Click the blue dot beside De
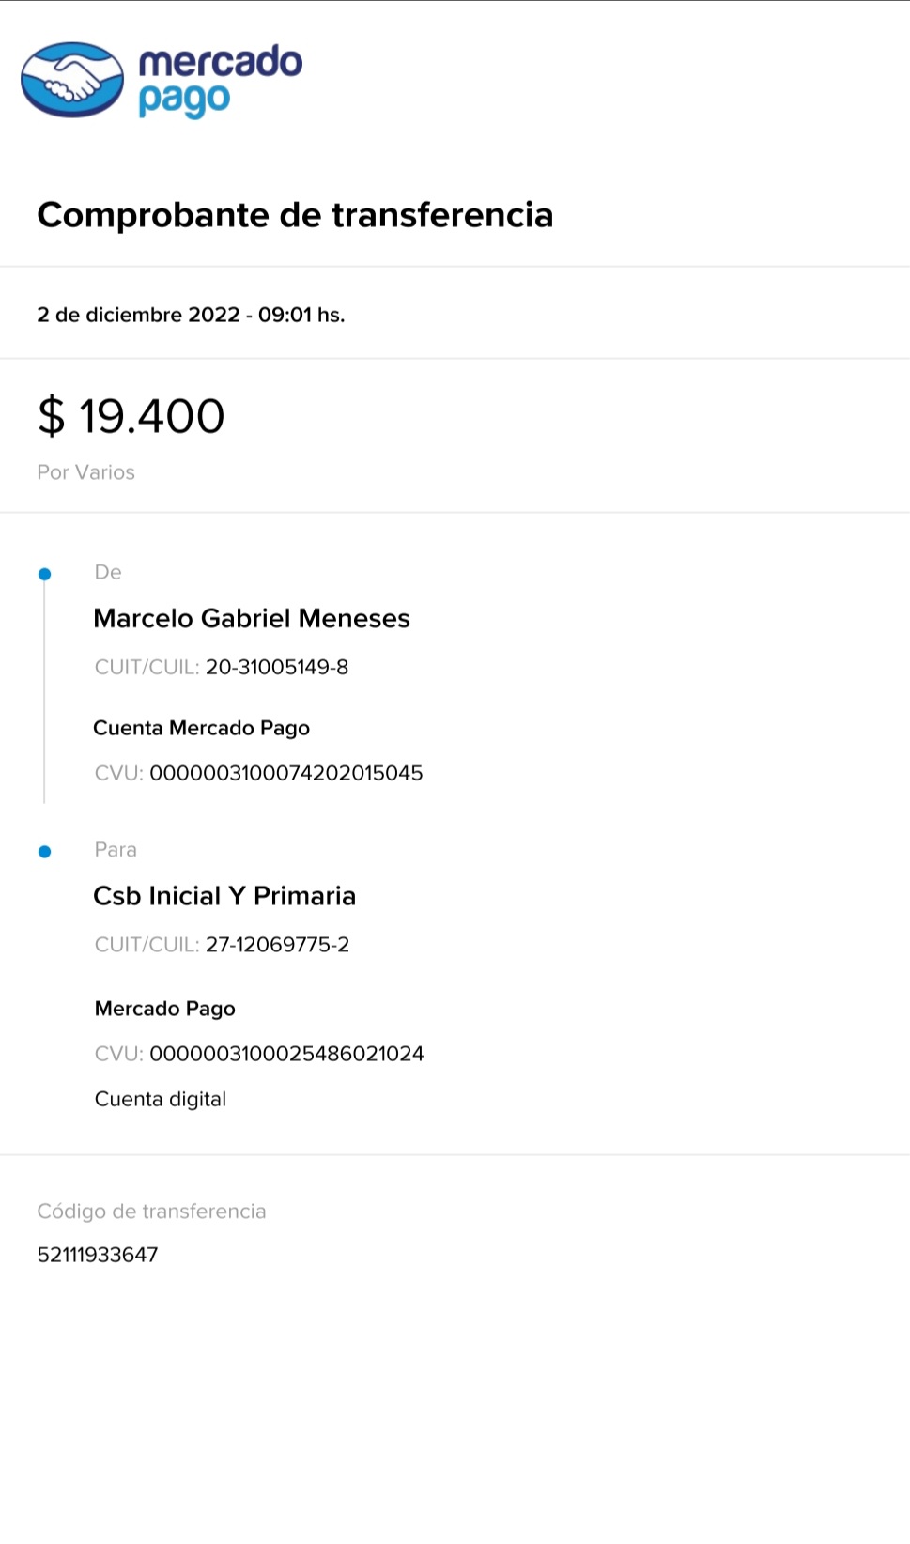This screenshot has width=910, height=1544. [x=44, y=574]
